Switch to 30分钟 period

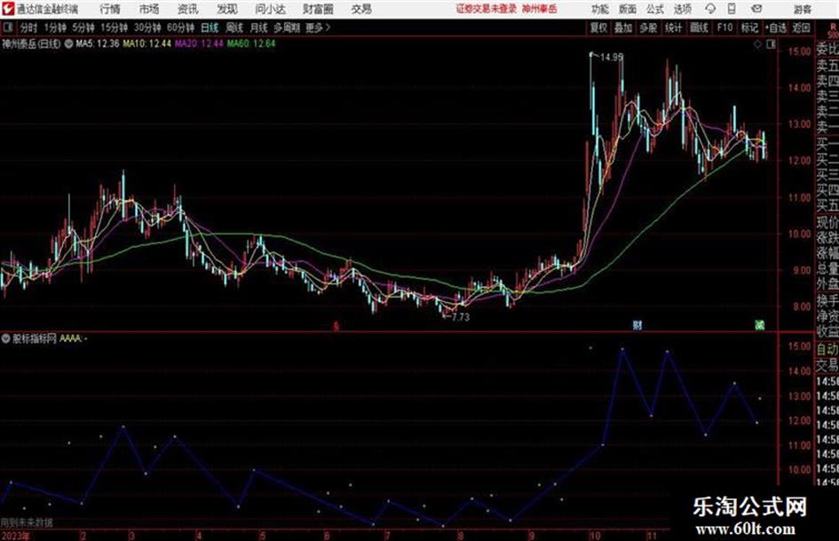[x=147, y=28]
